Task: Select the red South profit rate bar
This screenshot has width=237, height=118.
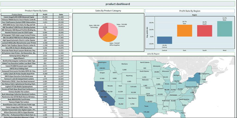Action: click(x=204, y=31)
